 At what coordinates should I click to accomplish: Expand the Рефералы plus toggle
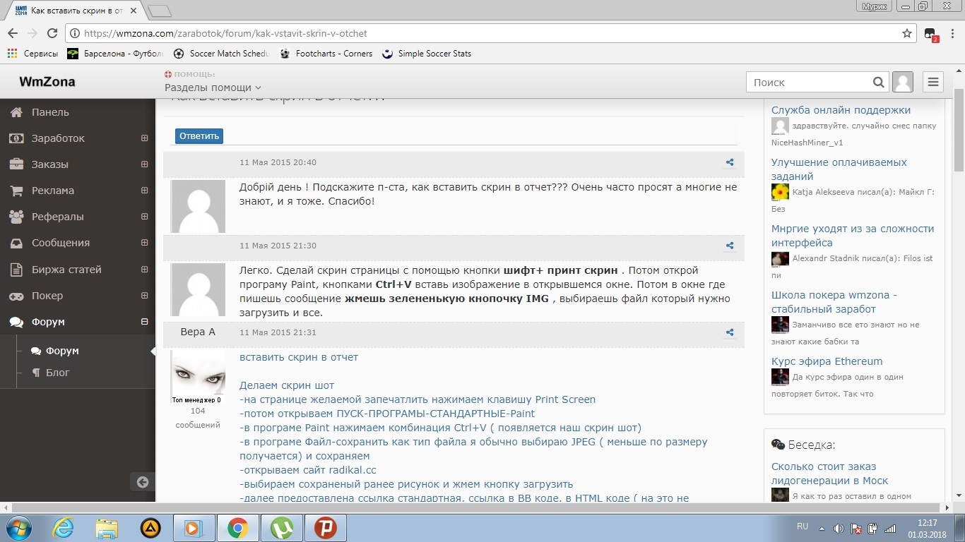(x=145, y=217)
